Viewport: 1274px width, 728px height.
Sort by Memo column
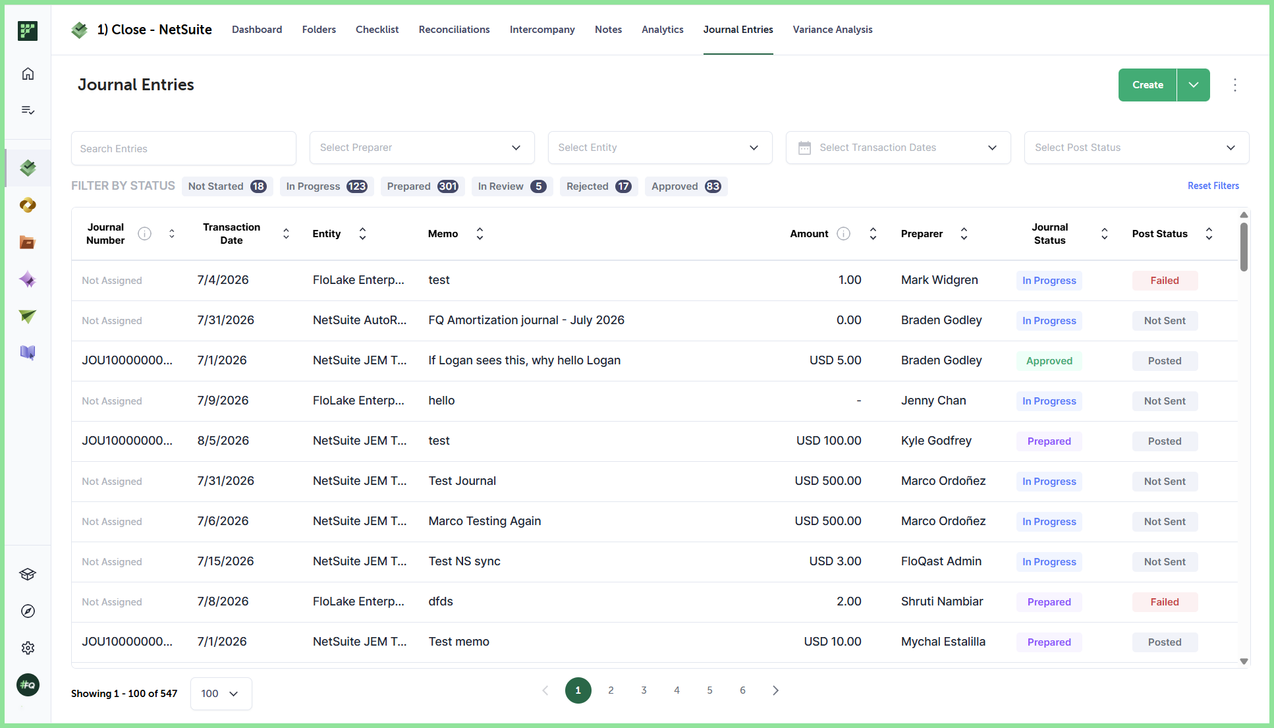[480, 234]
